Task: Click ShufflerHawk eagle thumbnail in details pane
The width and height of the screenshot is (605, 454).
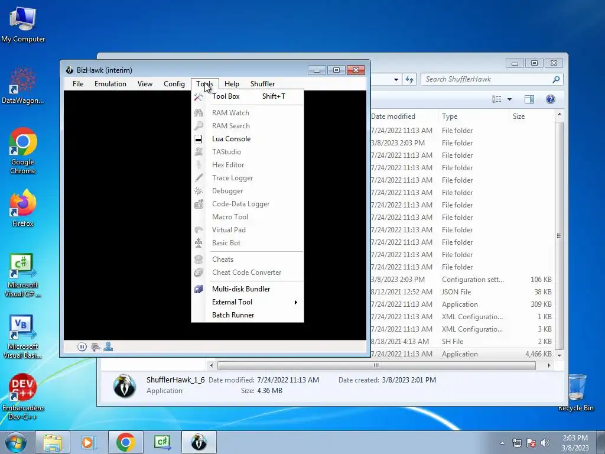Action: pos(124,385)
